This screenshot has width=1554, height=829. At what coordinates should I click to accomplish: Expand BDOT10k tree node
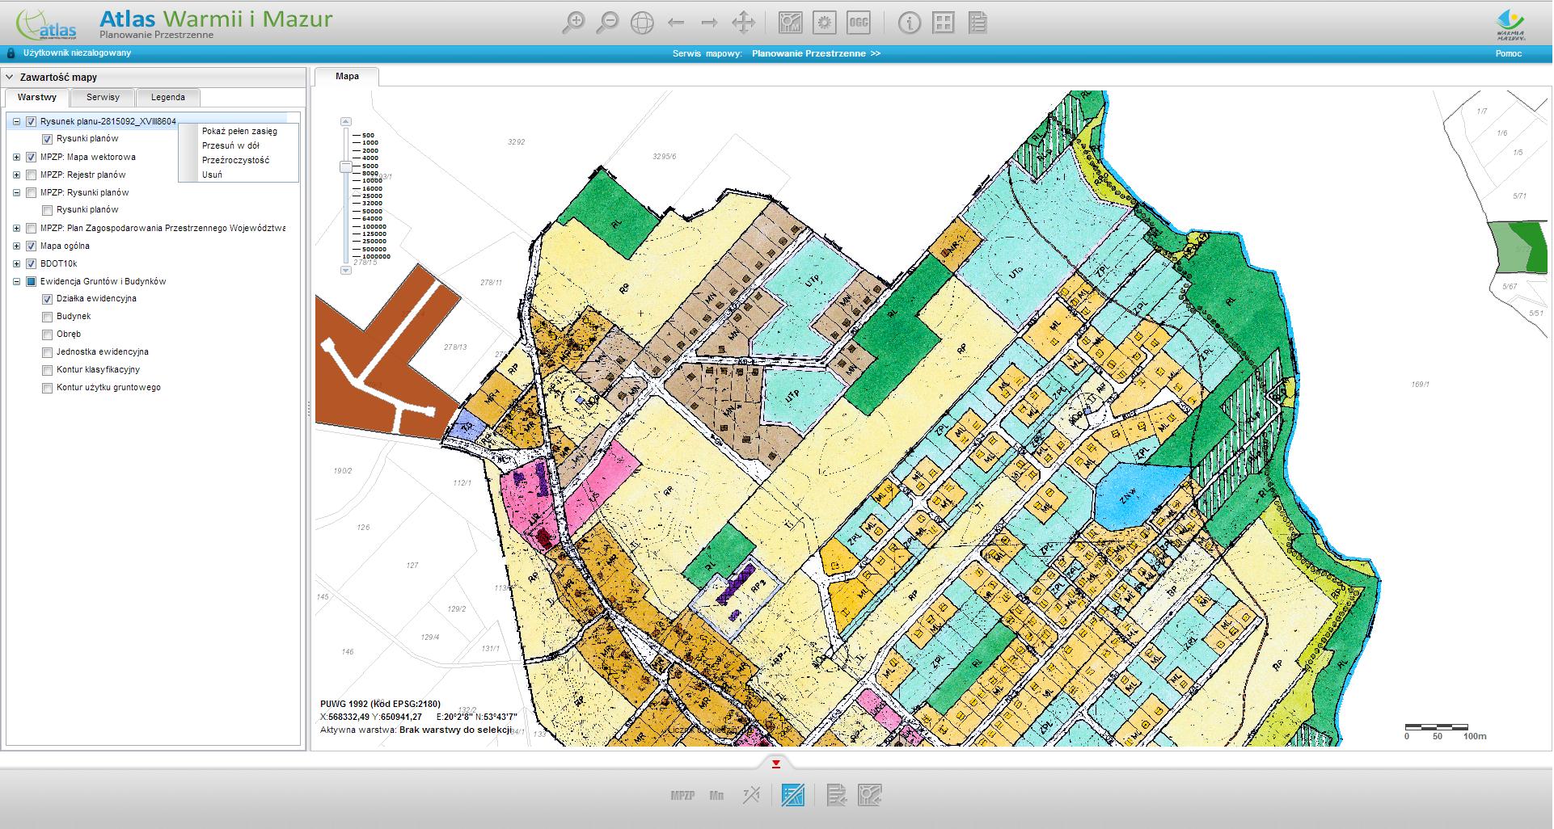pyautogui.click(x=16, y=263)
